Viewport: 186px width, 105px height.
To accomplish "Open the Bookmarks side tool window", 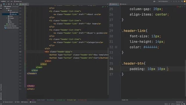I will [x=1, y=96].
